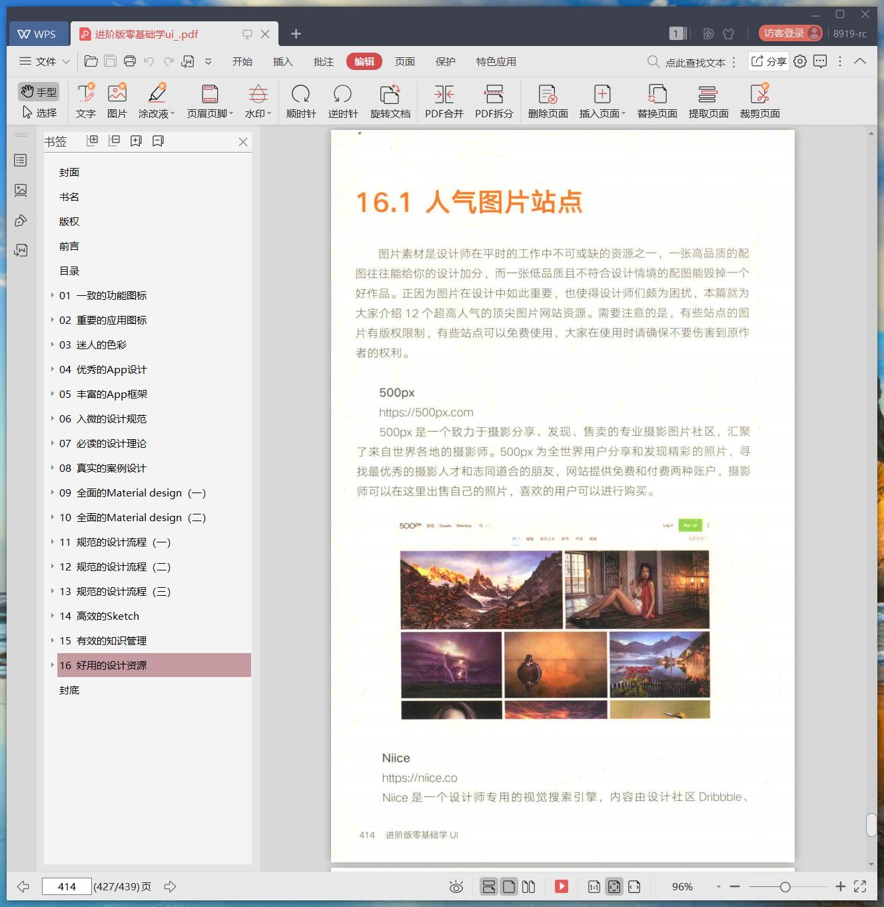Click Delete Page (删除页面)

click(x=548, y=101)
